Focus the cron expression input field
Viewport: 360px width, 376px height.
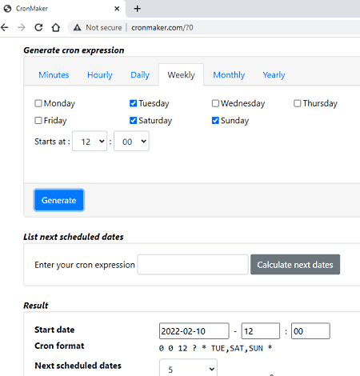tap(193, 265)
